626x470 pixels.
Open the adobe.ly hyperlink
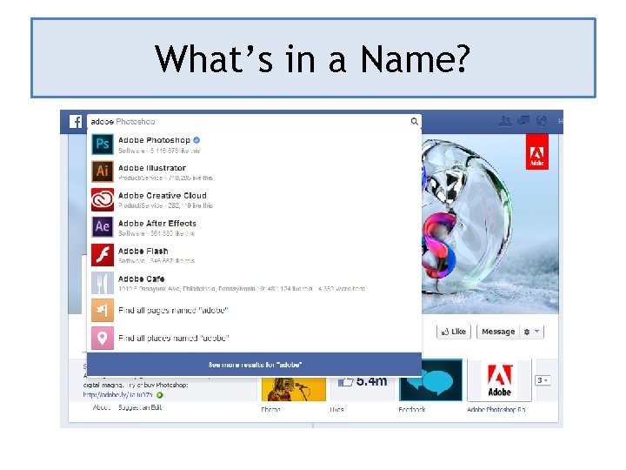point(117,395)
